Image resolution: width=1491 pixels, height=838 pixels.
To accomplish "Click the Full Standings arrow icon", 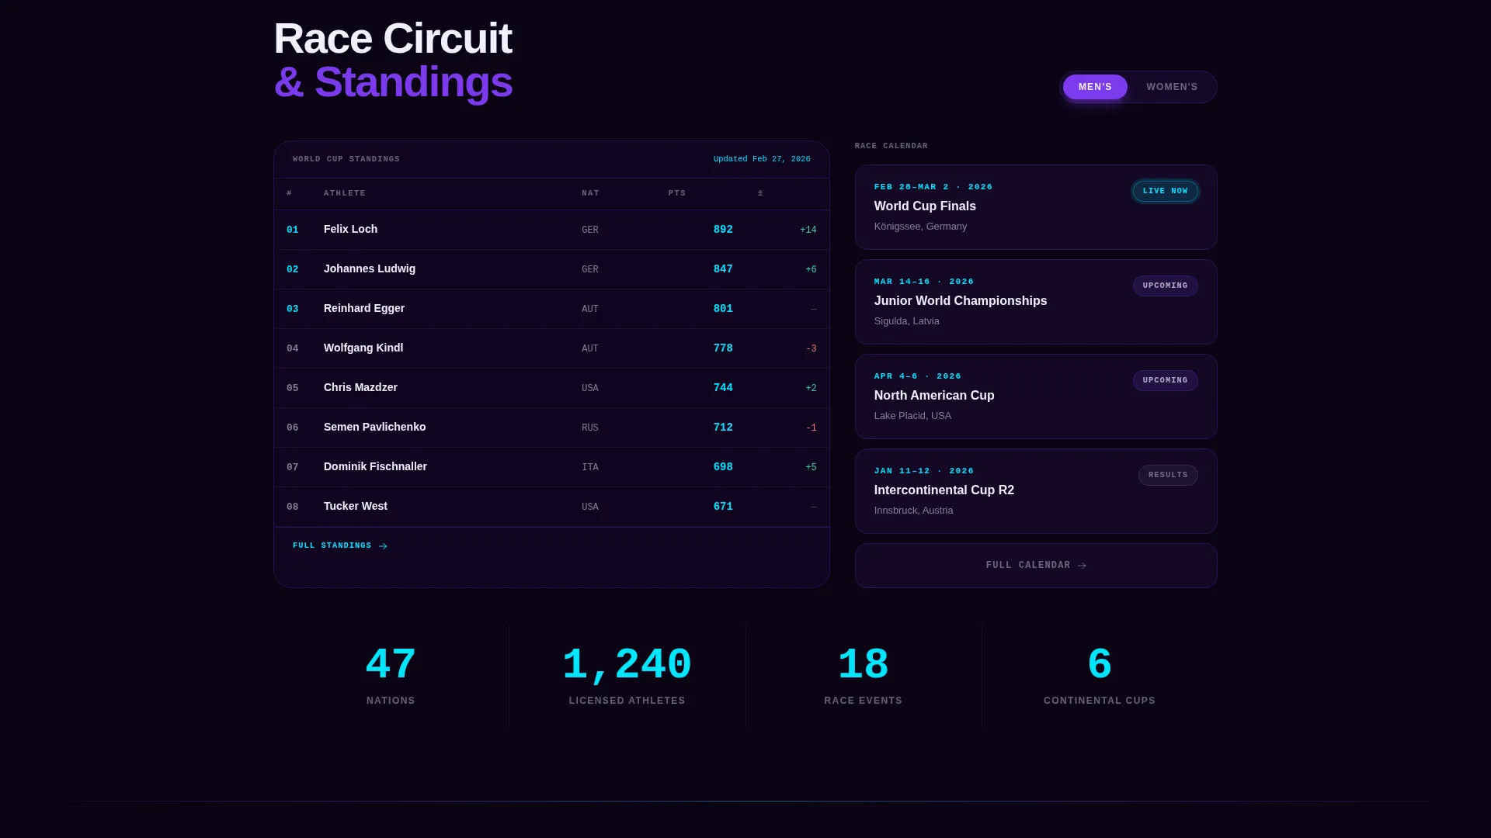I will tap(383, 546).
